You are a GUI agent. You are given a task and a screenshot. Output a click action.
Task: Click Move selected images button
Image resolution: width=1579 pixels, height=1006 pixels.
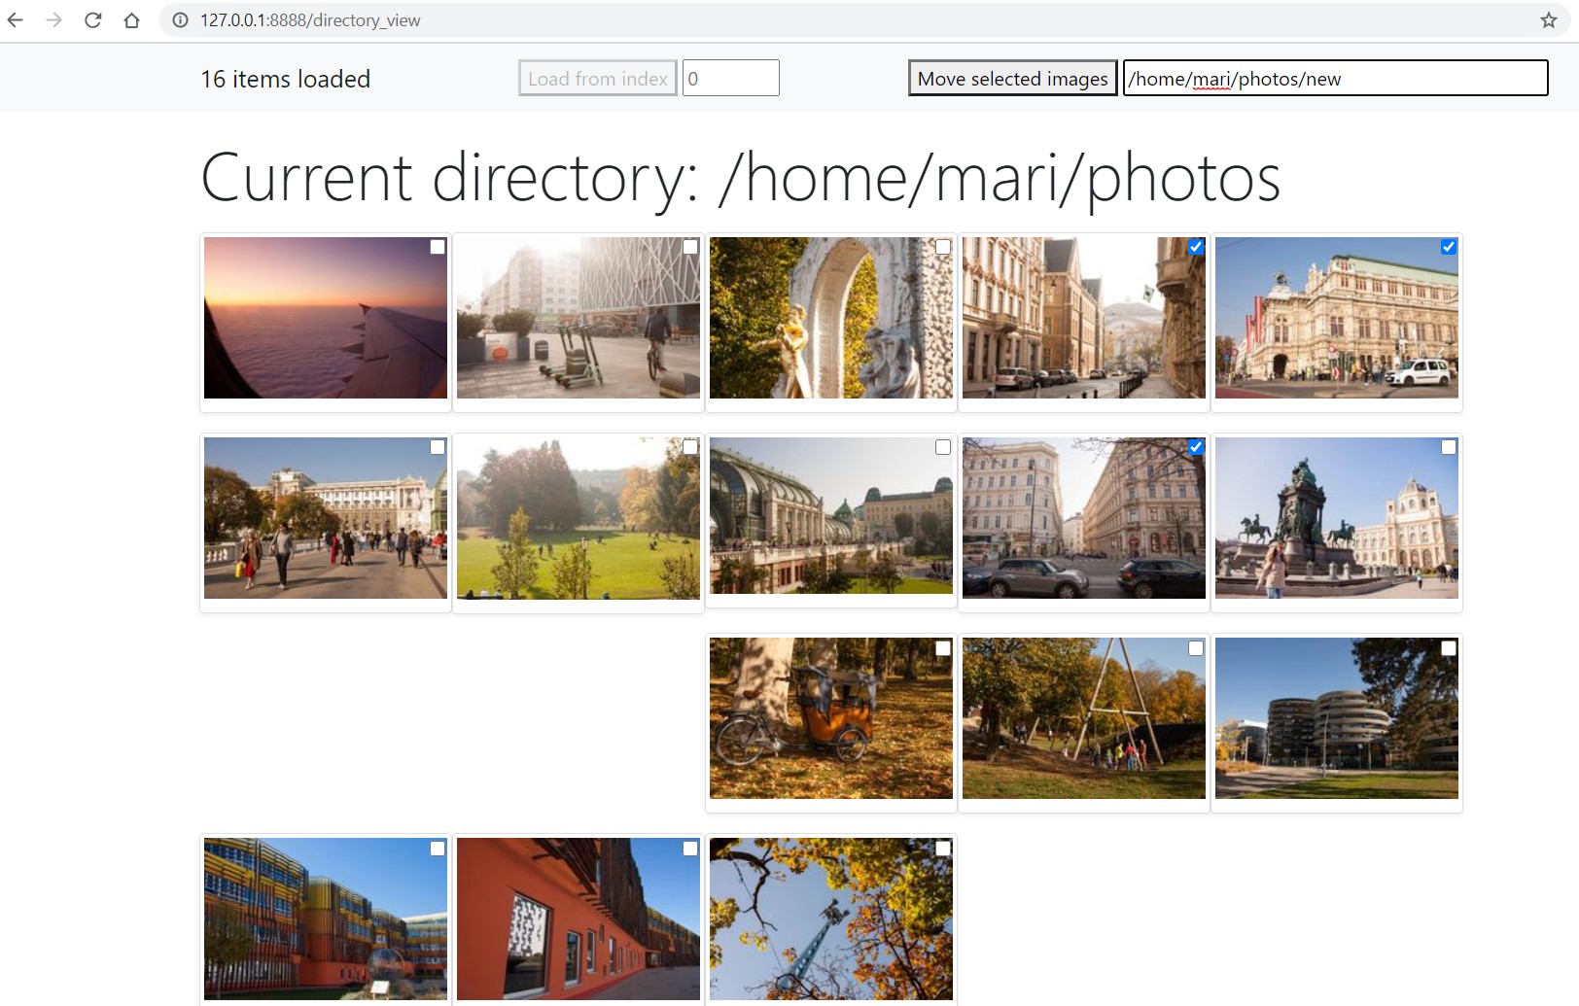(x=1013, y=78)
